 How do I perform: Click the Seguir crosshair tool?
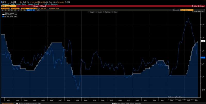click(x=92, y=12)
